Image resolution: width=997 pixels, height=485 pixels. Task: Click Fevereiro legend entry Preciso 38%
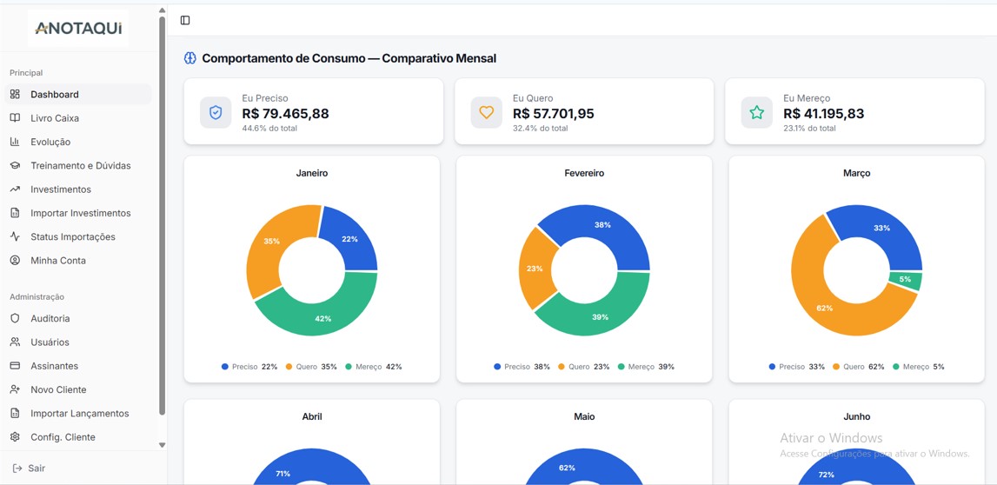(522, 367)
